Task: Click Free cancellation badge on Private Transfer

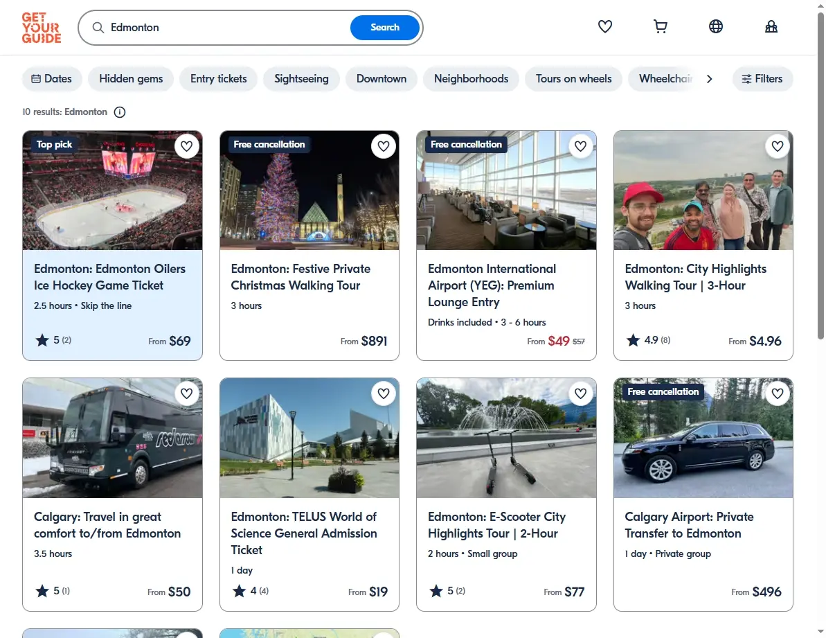Action: coord(663,392)
